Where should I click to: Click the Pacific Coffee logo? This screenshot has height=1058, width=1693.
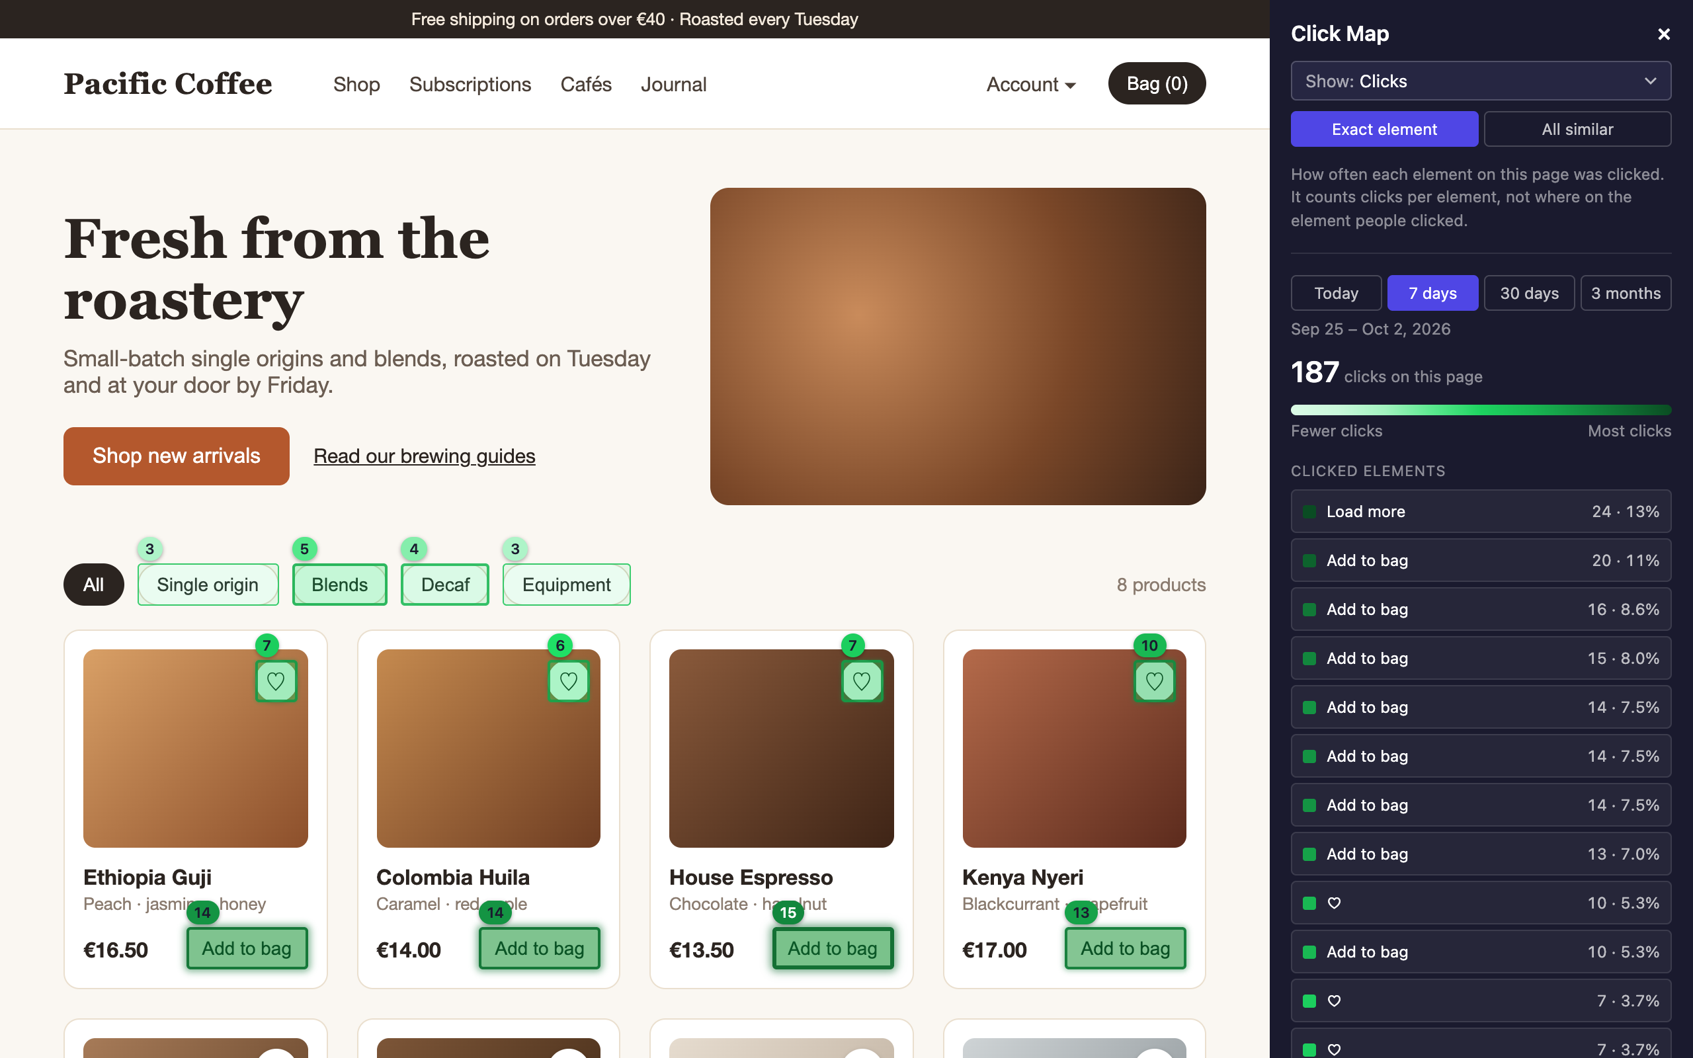point(168,84)
